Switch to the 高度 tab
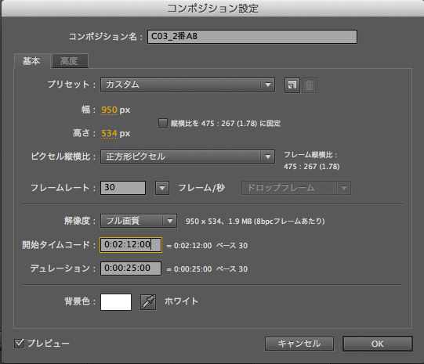 [70, 61]
